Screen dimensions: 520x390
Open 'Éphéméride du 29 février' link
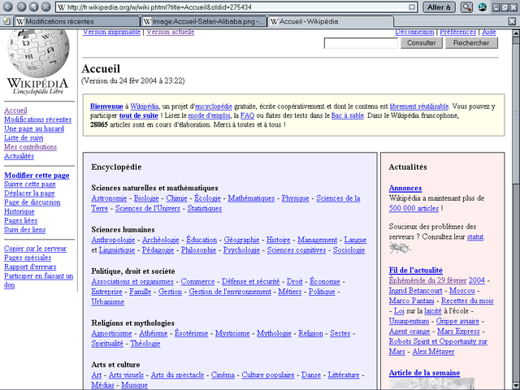click(x=428, y=280)
